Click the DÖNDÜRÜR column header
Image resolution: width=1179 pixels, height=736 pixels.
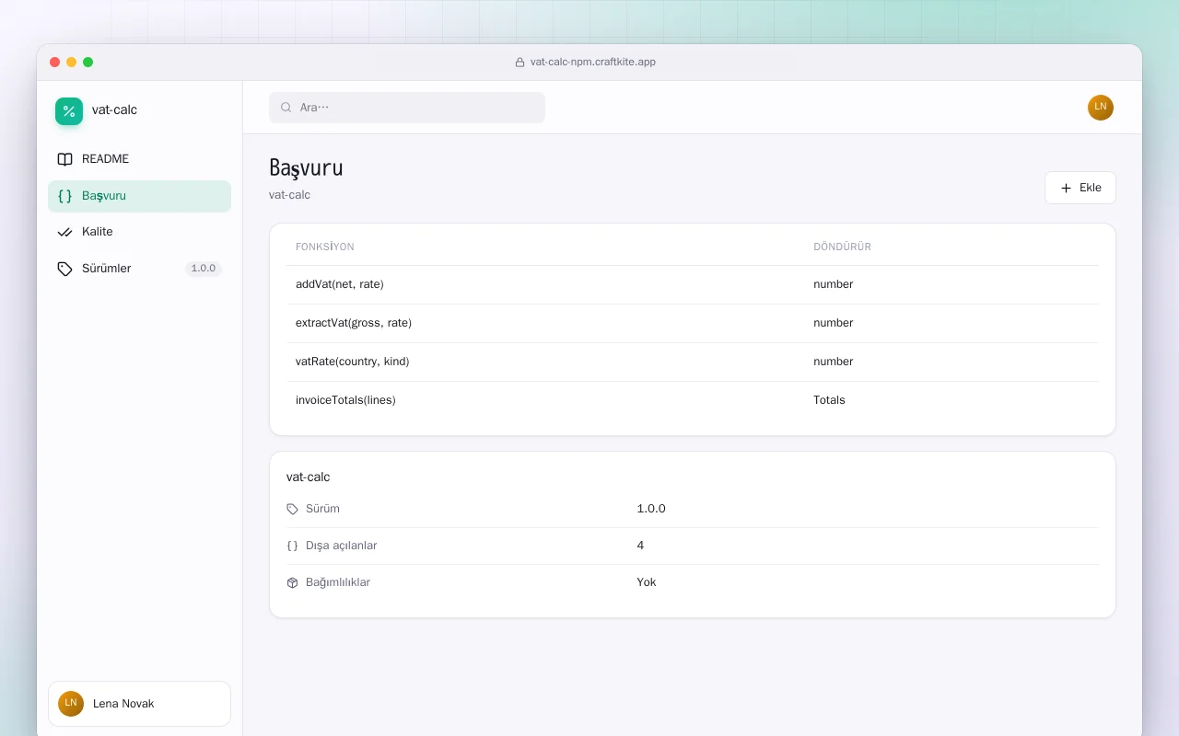842,247
